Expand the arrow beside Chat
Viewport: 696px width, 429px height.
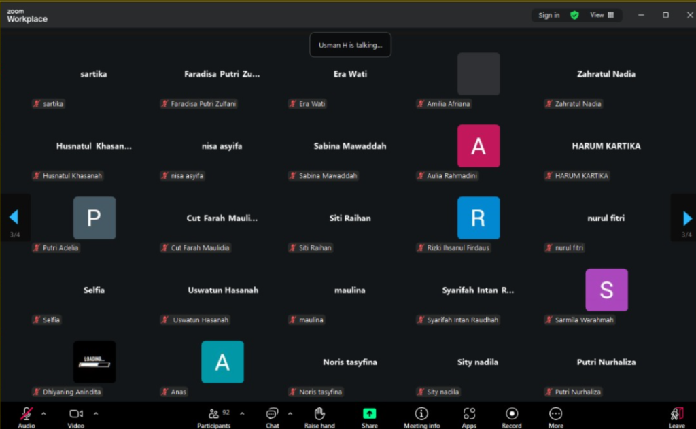(x=290, y=413)
